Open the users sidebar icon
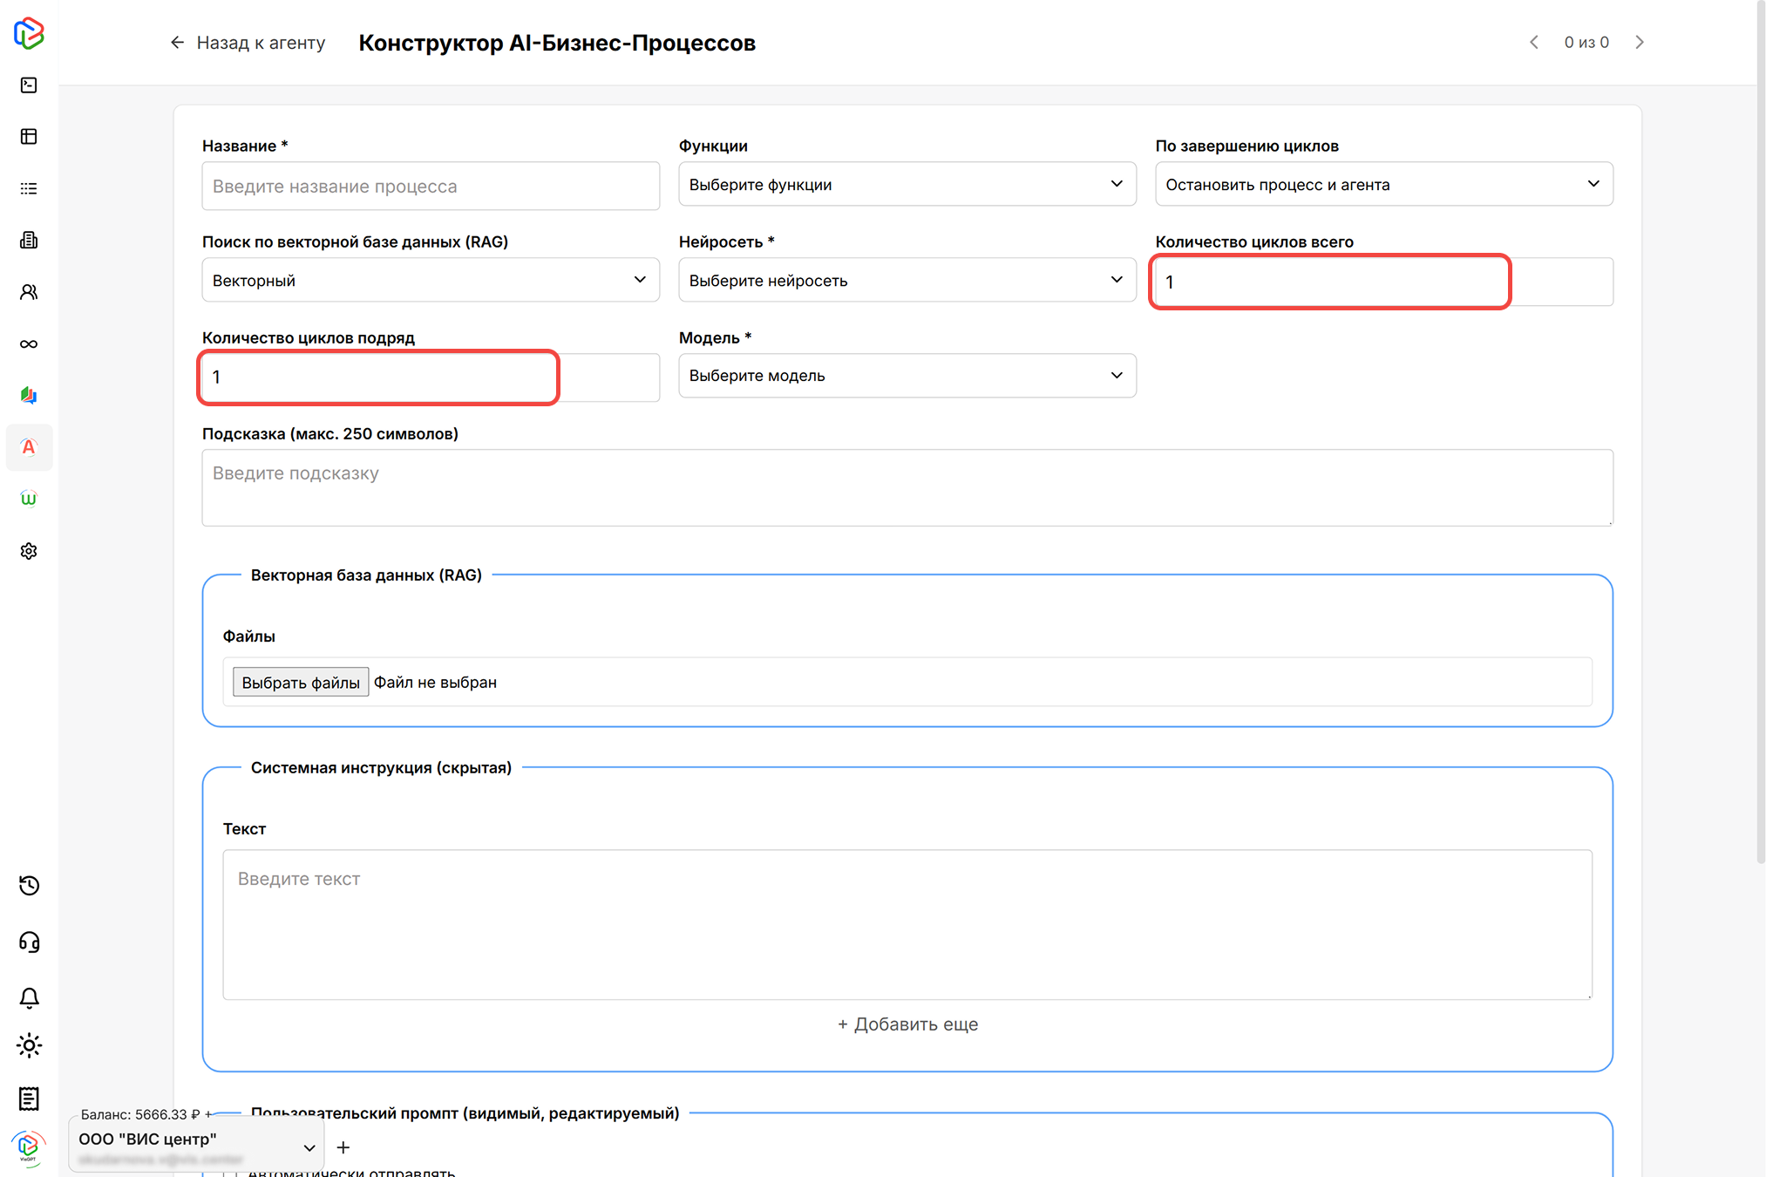The height and width of the screenshot is (1177, 1766). (x=29, y=292)
